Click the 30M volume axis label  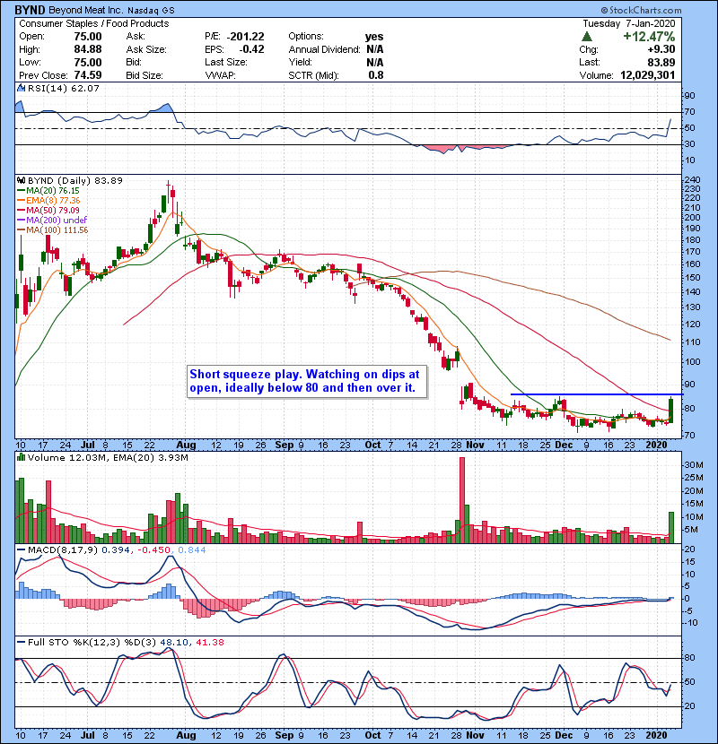pyautogui.click(x=693, y=465)
